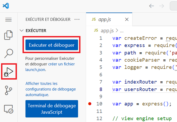
Task: Open the Remote Explorer view
Action: click(x=9, y=109)
